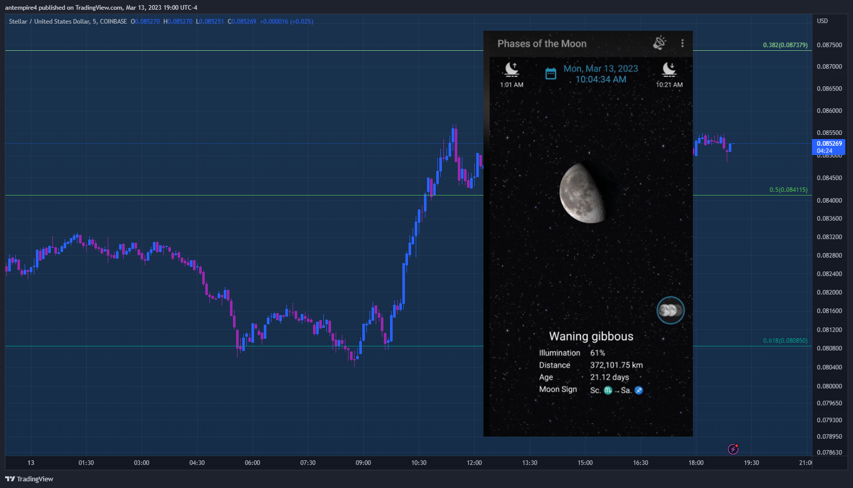The width and height of the screenshot is (853, 488).
Task: Click the Scorpio zodiac sign icon
Action: (608, 391)
